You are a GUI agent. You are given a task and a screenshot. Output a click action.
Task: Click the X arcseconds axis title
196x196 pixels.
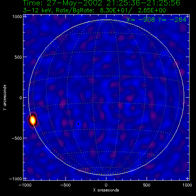pyautogui.click(x=106, y=190)
